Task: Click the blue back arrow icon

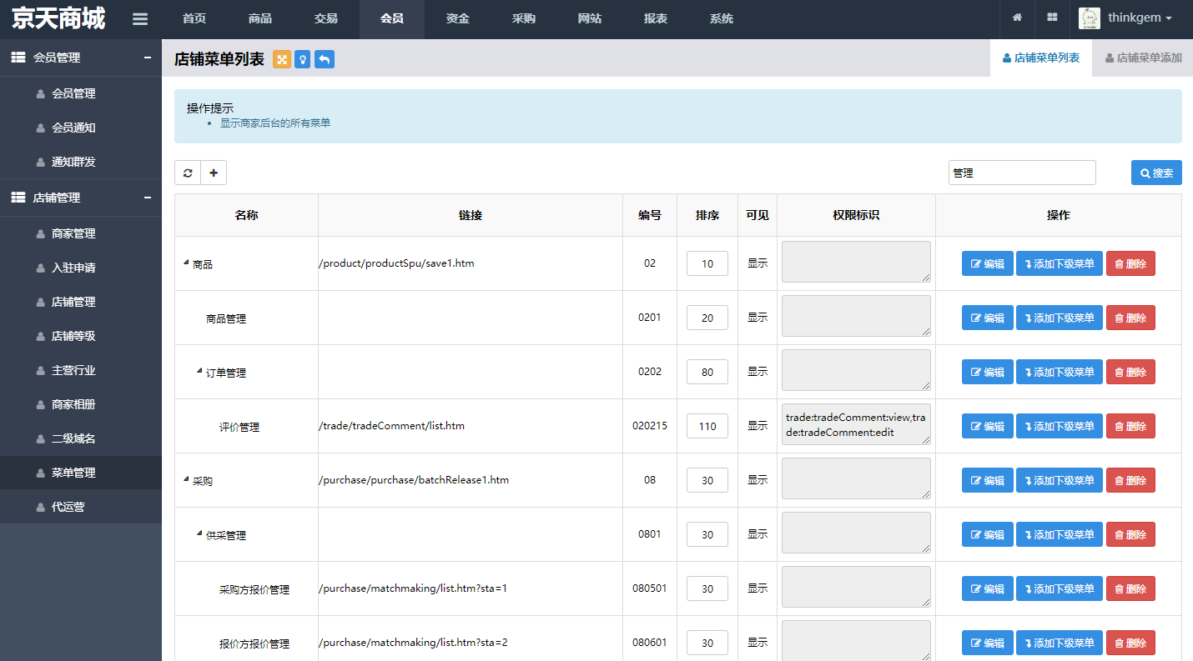Action: pyautogui.click(x=325, y=59)
